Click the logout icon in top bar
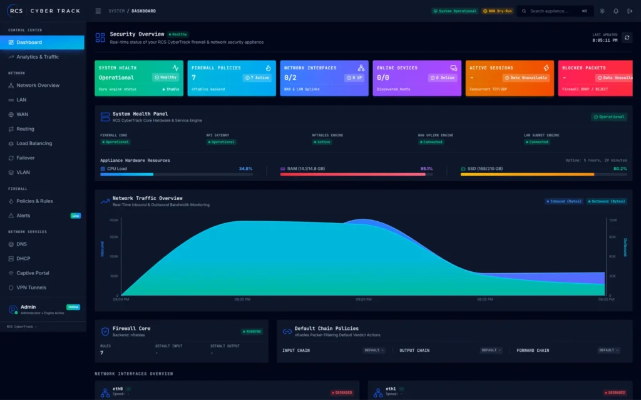641x400 pixels. [630, 11]
